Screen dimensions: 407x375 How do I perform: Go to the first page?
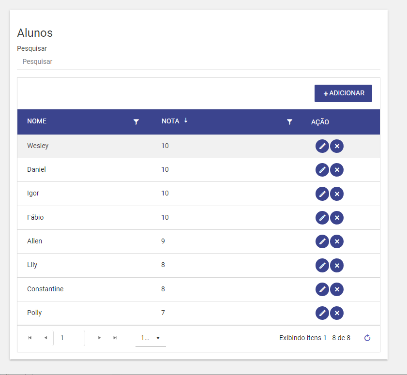(30, 338)
